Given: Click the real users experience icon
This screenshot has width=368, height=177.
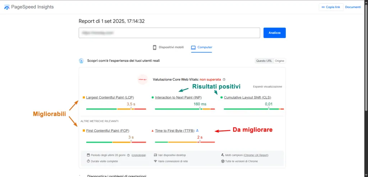Looking at the screenshot, I should 81,61.
